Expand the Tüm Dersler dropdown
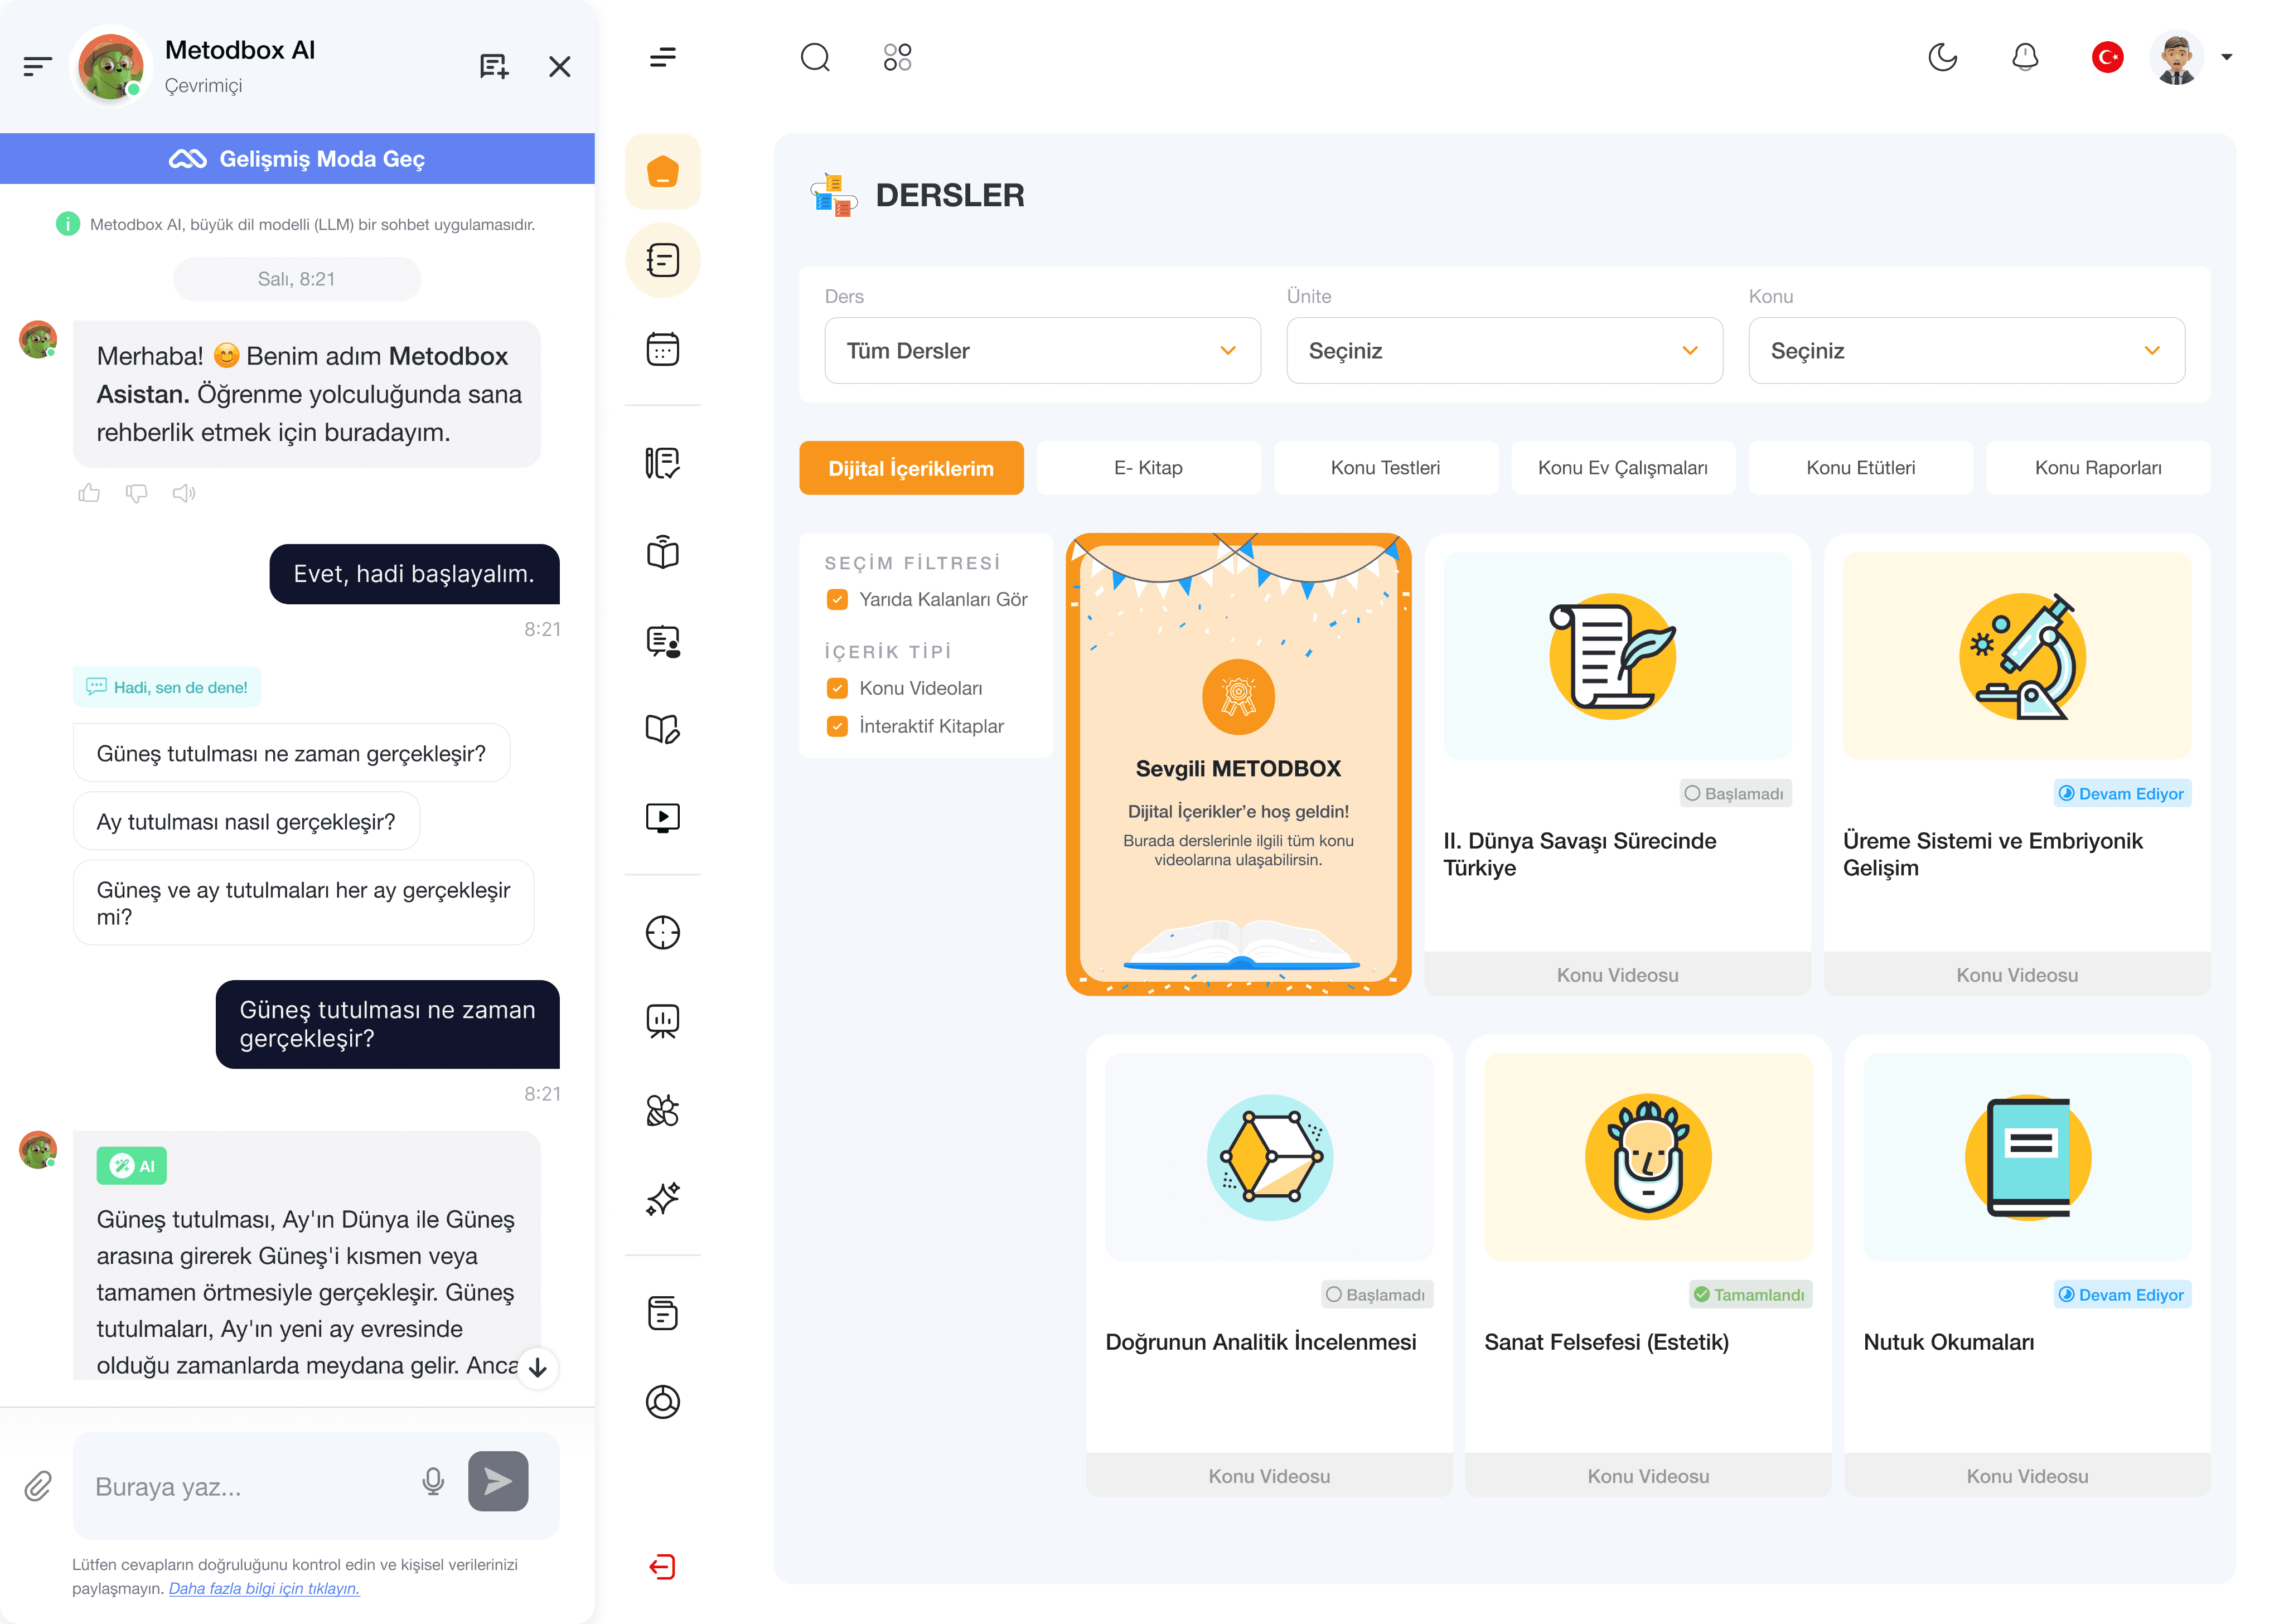The width and height of the screenshot is (2284, 1624). pos(1041,350)
